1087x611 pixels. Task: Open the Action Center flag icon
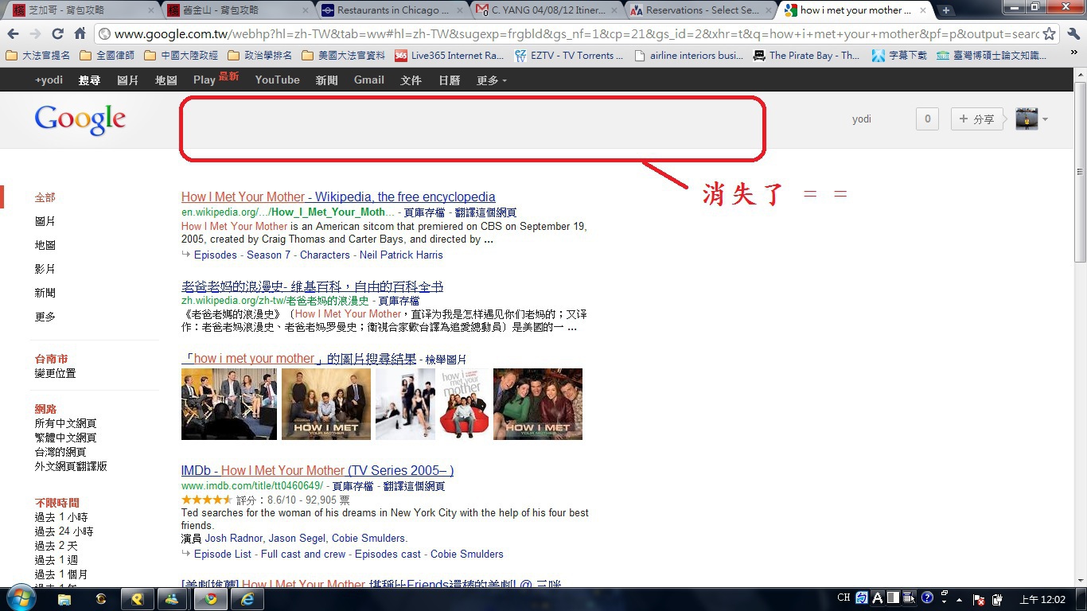click(979, 599)
